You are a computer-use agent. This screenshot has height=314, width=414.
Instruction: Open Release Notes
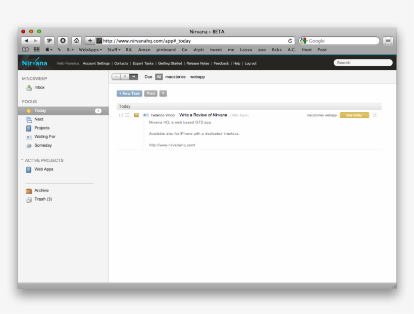tap(198, 64)
